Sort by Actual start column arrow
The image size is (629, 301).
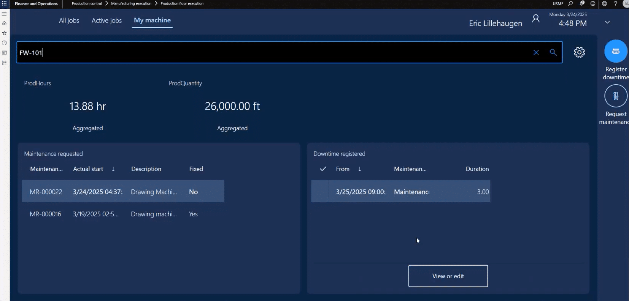pos(113,169)
